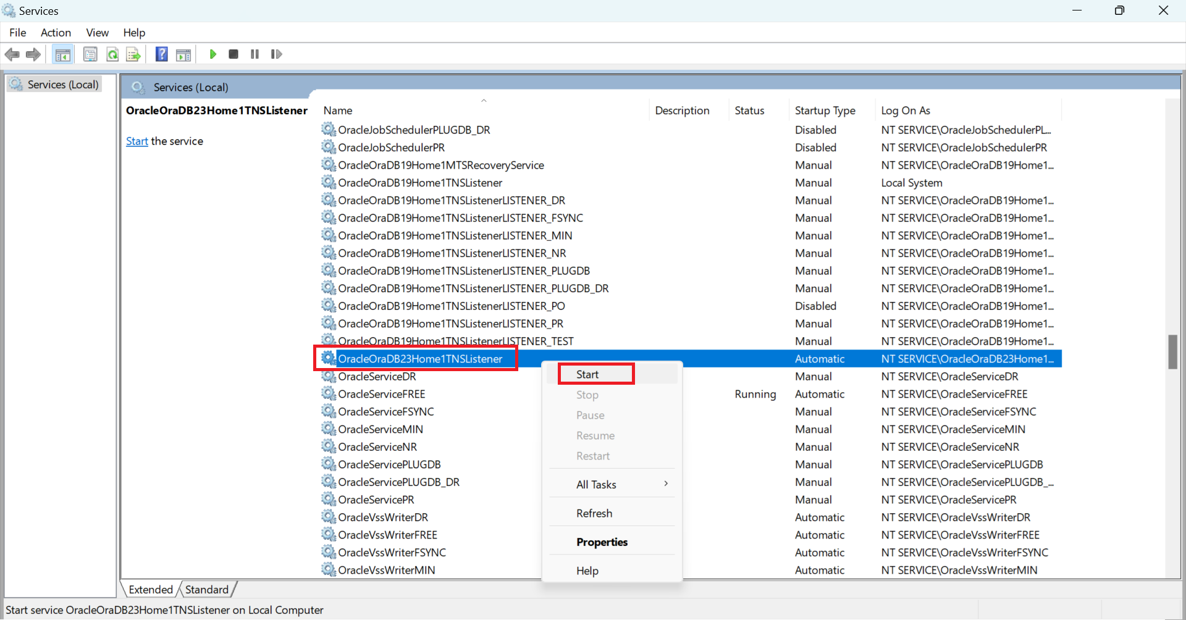Open the Action menu

point(56,33)
